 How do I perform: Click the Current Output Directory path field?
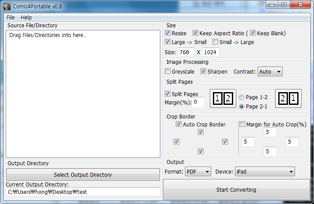tap(83, 192)
